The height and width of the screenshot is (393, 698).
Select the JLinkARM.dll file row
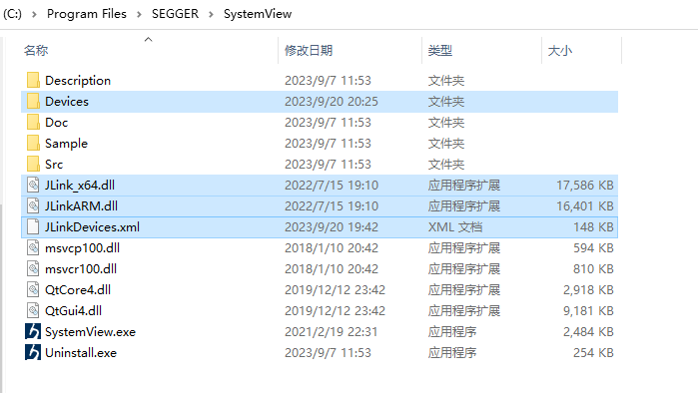coord(320,205)
